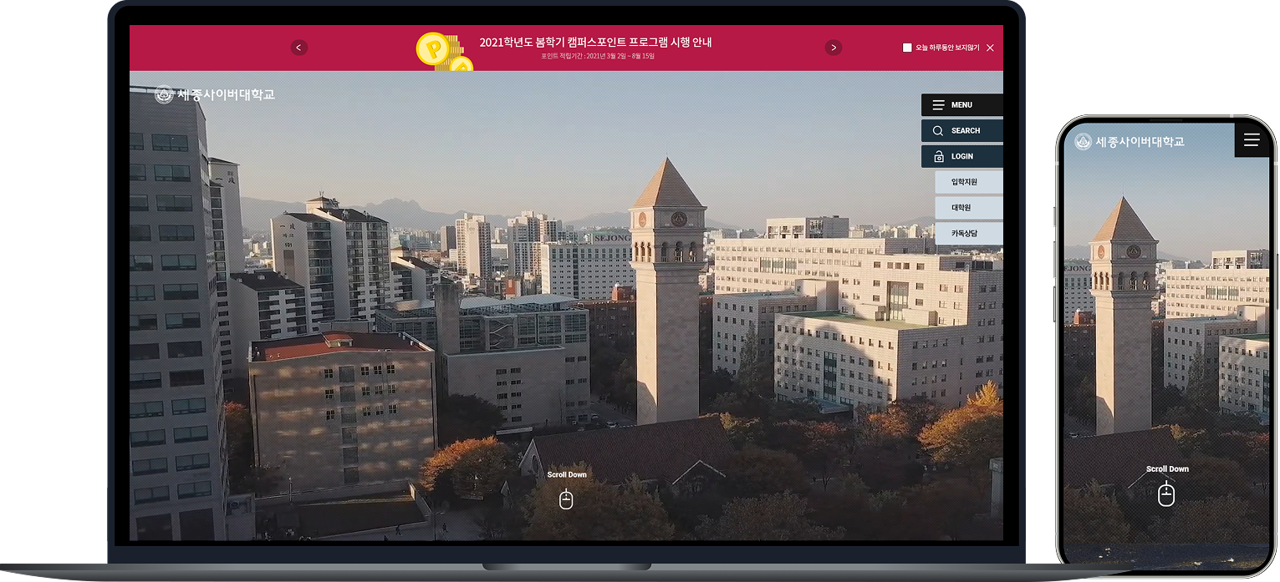
Task: Select the 대학원 quick link
Action: coord(969,207)
